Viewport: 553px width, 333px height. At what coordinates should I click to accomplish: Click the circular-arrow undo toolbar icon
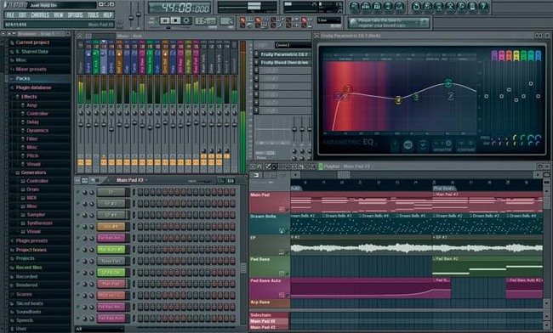point(416,6)
